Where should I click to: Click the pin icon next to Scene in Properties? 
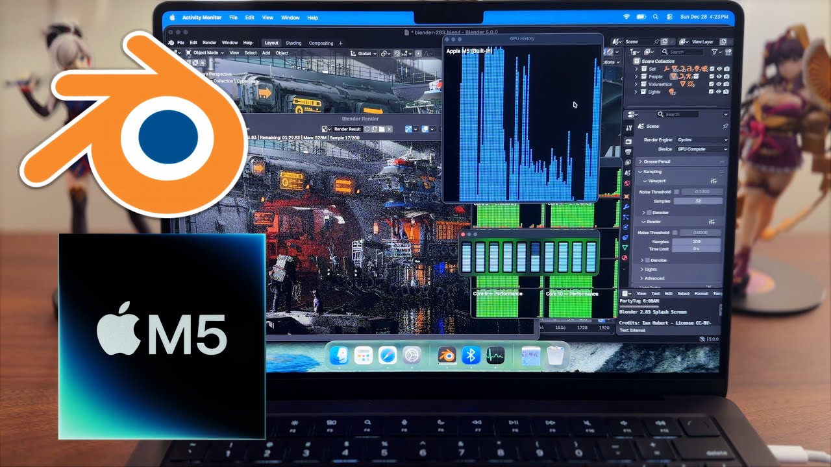click(725, 126)
